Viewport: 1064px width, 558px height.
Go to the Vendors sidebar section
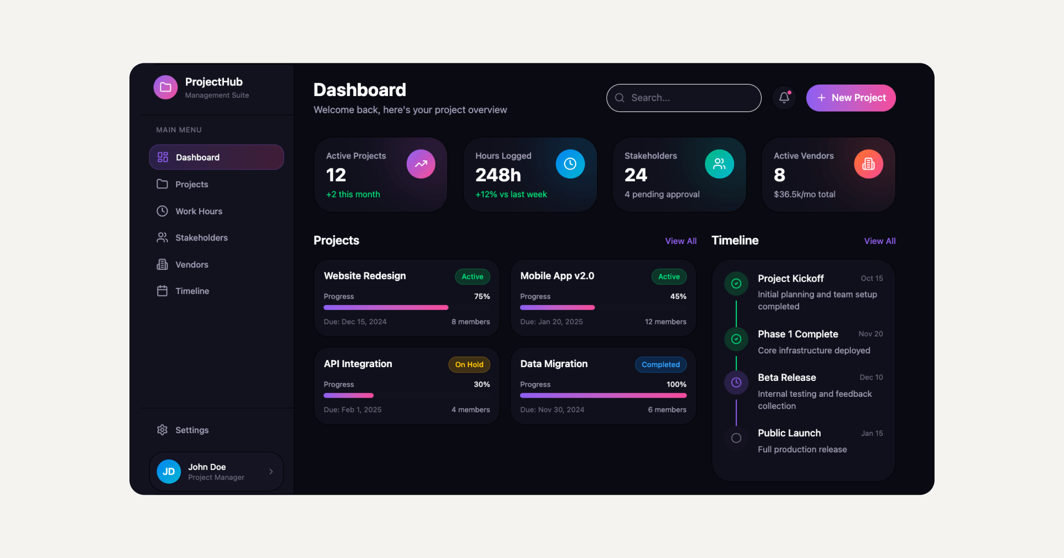(x=192, y=264)
